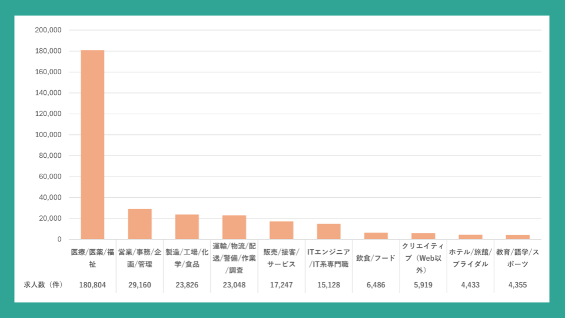Click the 教育/語学/スポーツ bar

517,237
